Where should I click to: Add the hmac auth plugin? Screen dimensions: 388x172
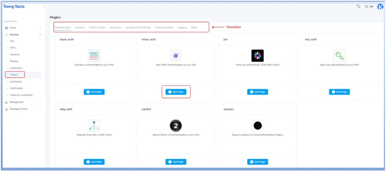(x=176, y=92)
